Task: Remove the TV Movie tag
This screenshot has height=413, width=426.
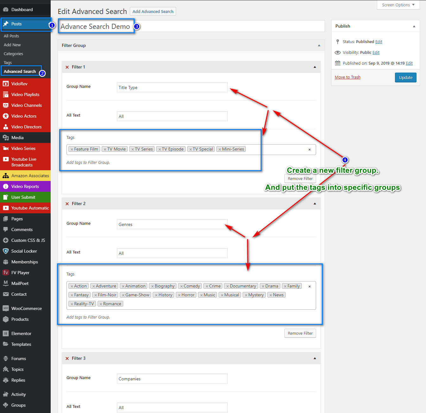Action: [105, 149]
